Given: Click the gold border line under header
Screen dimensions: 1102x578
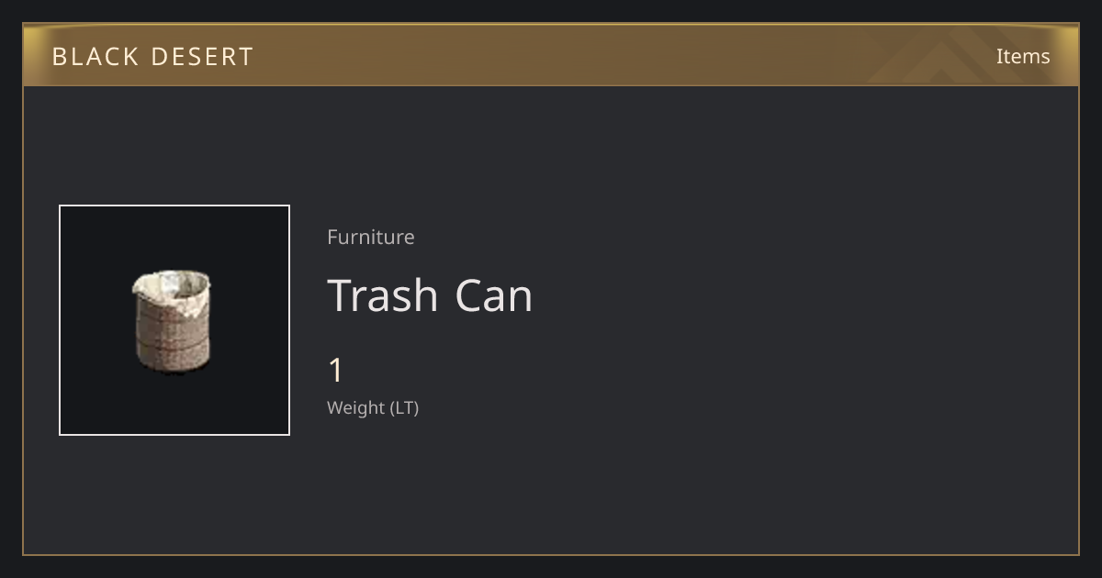Looking at the screenshot, I should point(551,85).
